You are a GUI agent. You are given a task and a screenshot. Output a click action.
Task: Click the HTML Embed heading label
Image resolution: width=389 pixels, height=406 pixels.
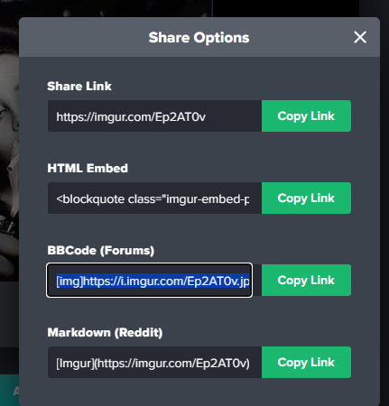tap(88, 168)
